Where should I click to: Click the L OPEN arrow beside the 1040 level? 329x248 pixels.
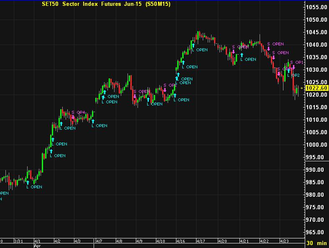[x=193, y=45]
